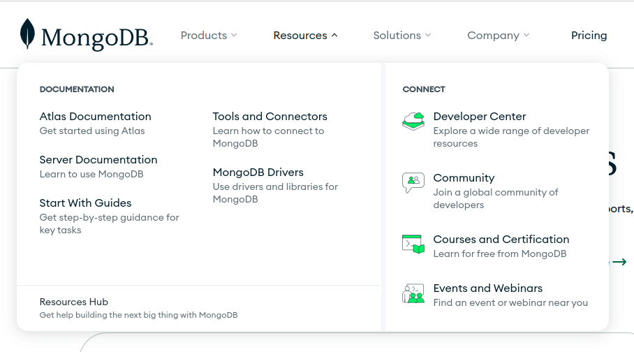Click the Courses and Certification icon

413,244
